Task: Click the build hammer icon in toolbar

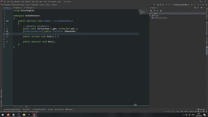Action: [154, 5]
